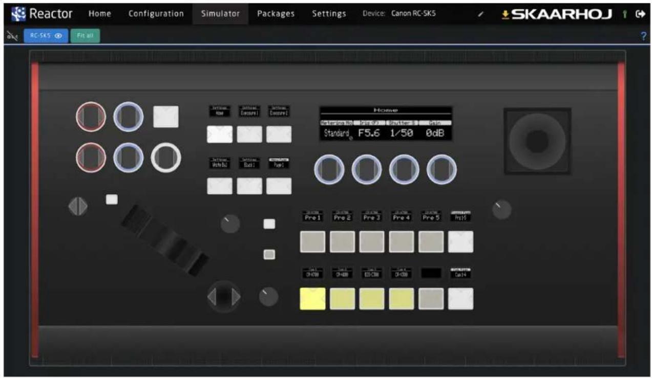Click the yellow download icon beside SKAARHOJ
The width and height of the screenshot is (652, 378).
506,14
